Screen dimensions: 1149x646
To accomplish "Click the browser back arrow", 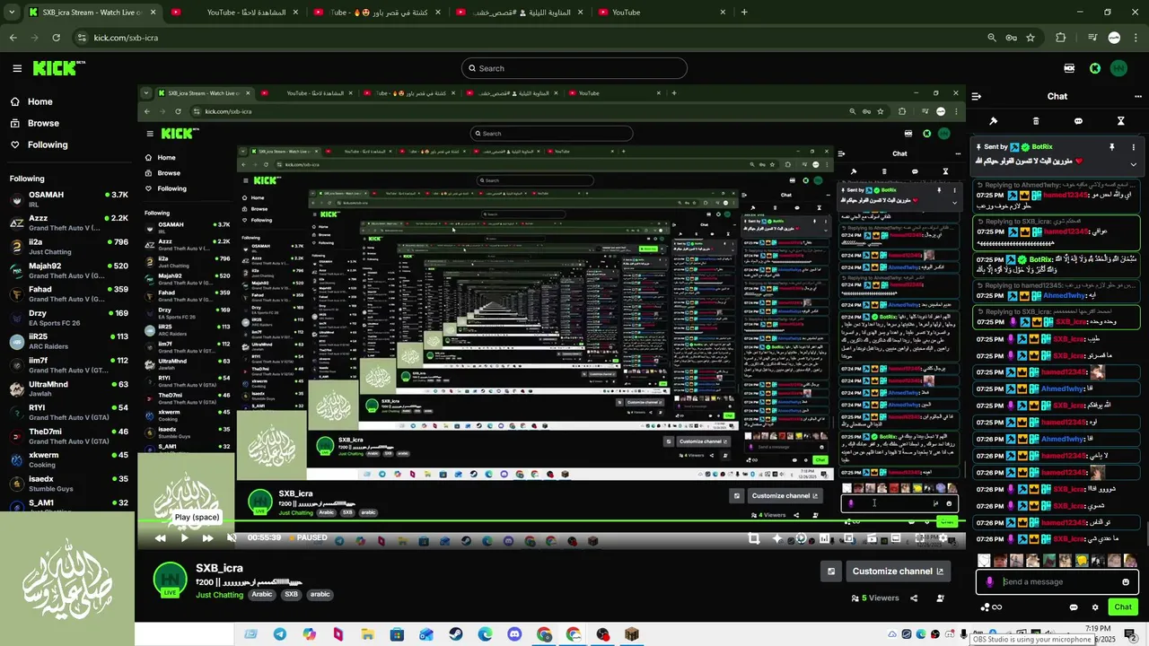I will [13, 38].
